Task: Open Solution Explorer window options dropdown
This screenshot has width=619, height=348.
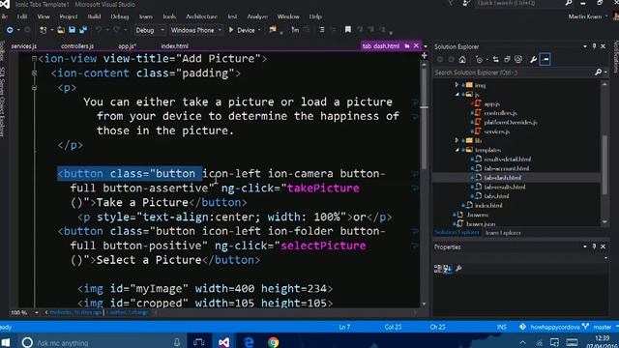Action: pos(584,46)
